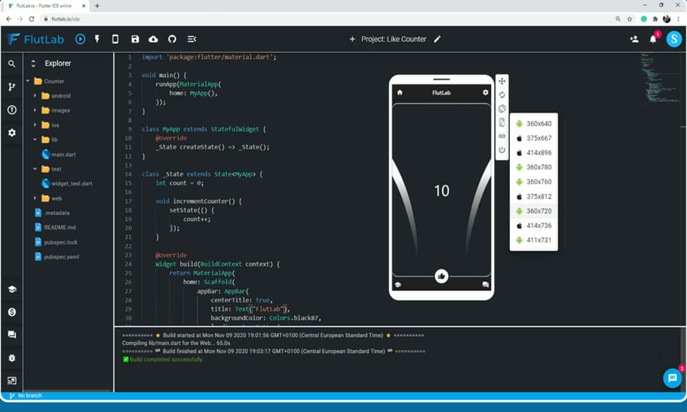The image size is (687, 412).
Task: Click the run project play button
Action: click(x=80, y=39)
